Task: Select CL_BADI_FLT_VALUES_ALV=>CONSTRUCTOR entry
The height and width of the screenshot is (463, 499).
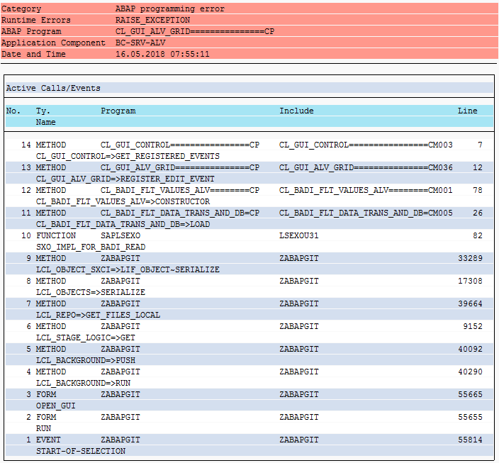Action: pyautogui.click(x=123, y=201)
